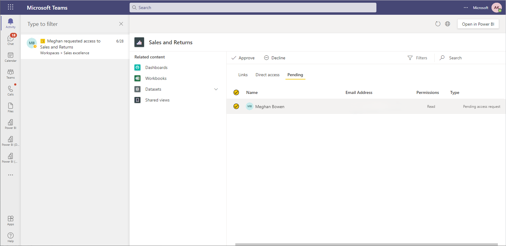Image resolution: width=506 pixels, height=246 pixels.
Task: Click the globe icon in the top bar
Action: 448,24
